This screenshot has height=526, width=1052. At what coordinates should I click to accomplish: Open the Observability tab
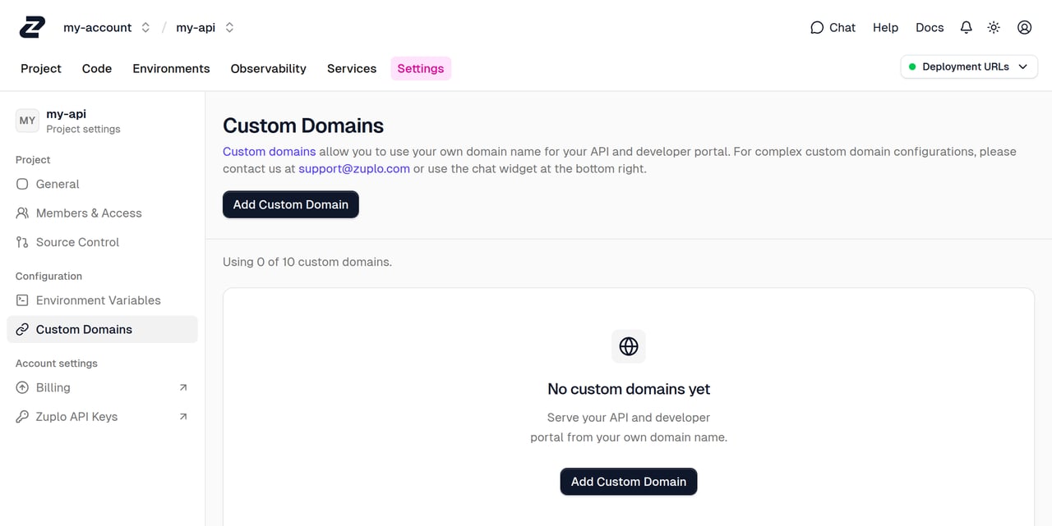(x=269, y=69)
